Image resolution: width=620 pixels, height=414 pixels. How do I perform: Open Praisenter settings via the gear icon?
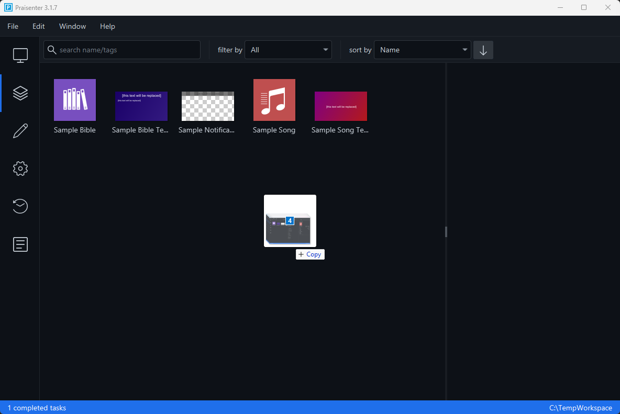20,168
